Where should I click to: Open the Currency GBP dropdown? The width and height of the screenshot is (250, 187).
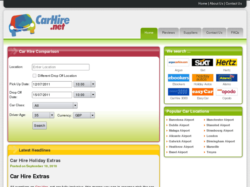point(84,115)
